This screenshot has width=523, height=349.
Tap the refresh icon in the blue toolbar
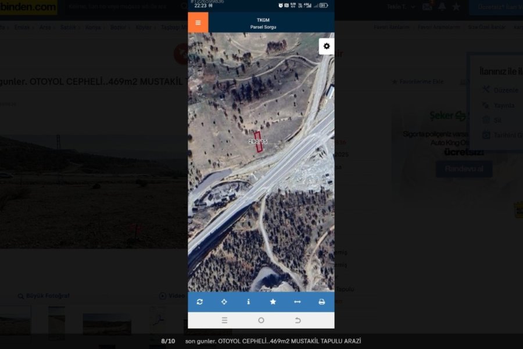200,302
